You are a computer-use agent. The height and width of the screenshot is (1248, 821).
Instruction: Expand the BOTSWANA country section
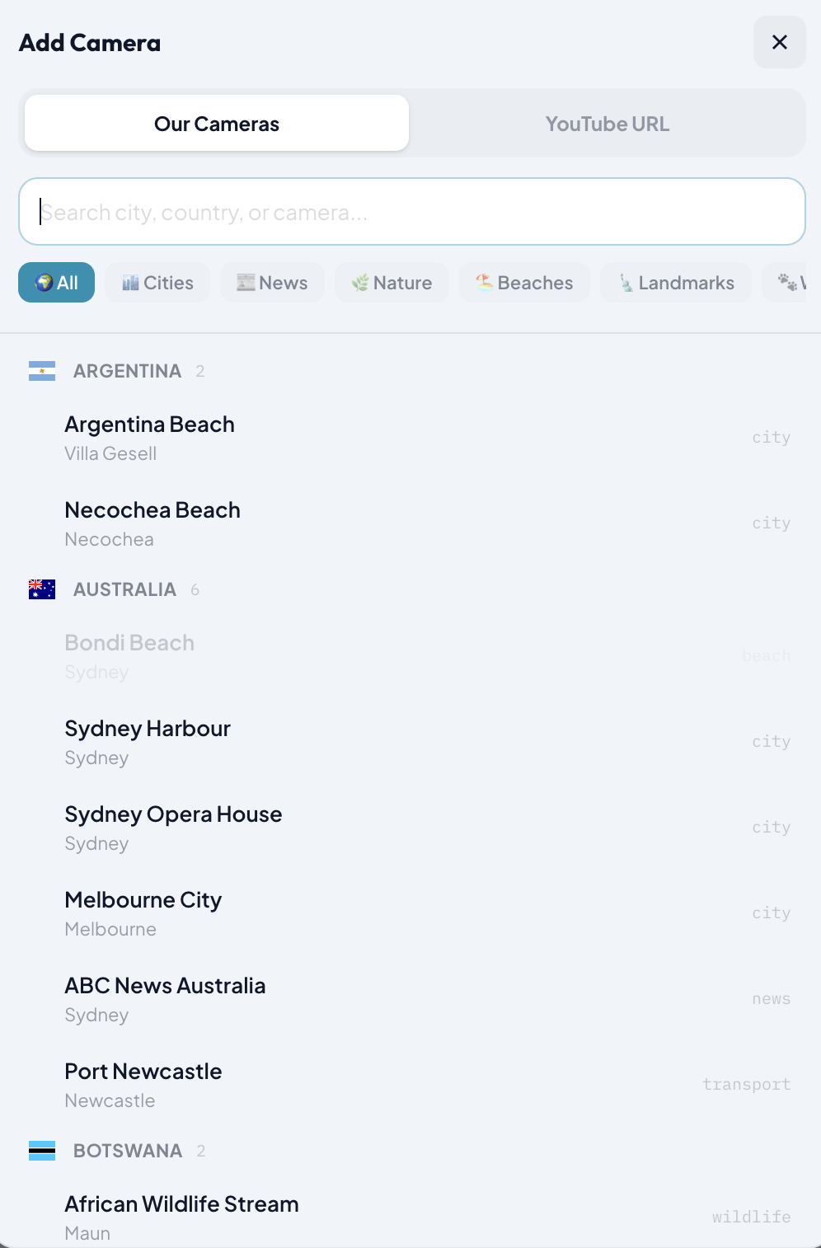coord(128,1150)
